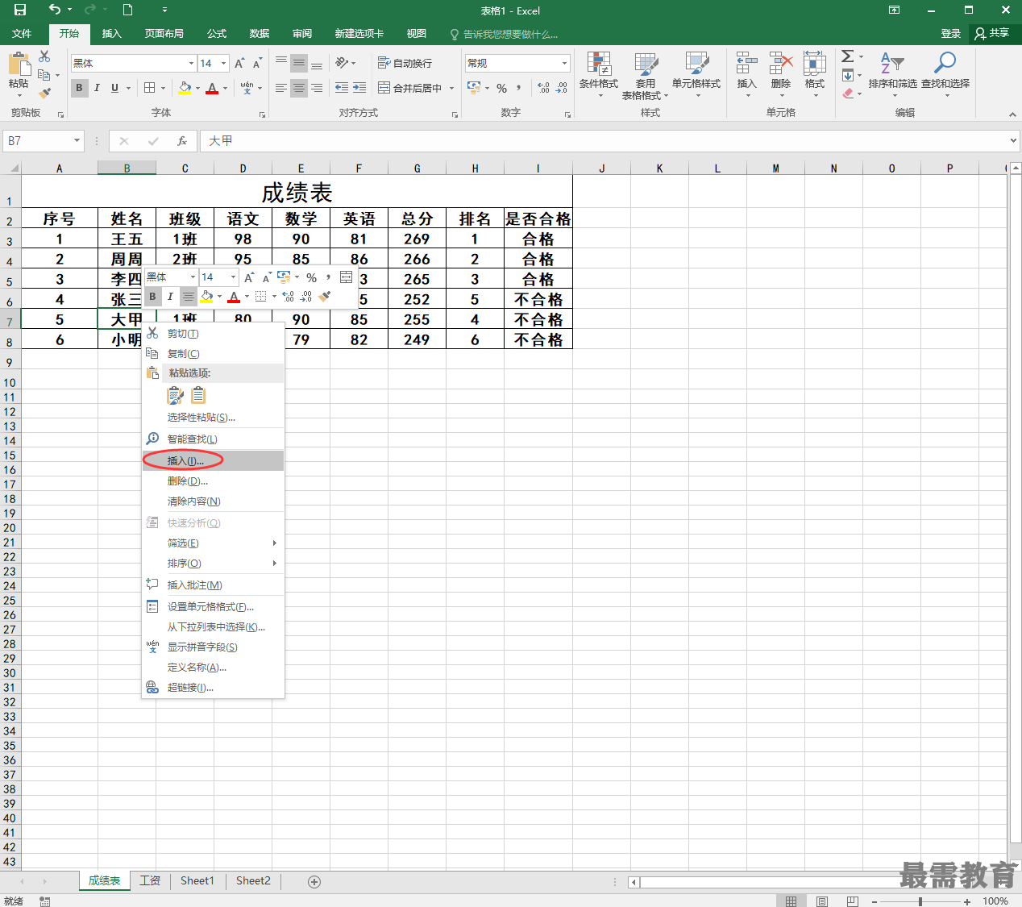Toggle Italic on the mini toolbar

[170, 297]
